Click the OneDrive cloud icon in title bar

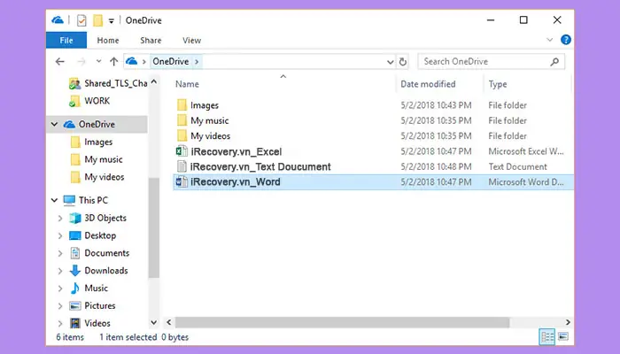click(x=58, y=20)
